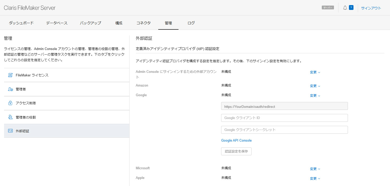Click the 外部認証 ID card icon
390x186 pixels.
(10, 131)
